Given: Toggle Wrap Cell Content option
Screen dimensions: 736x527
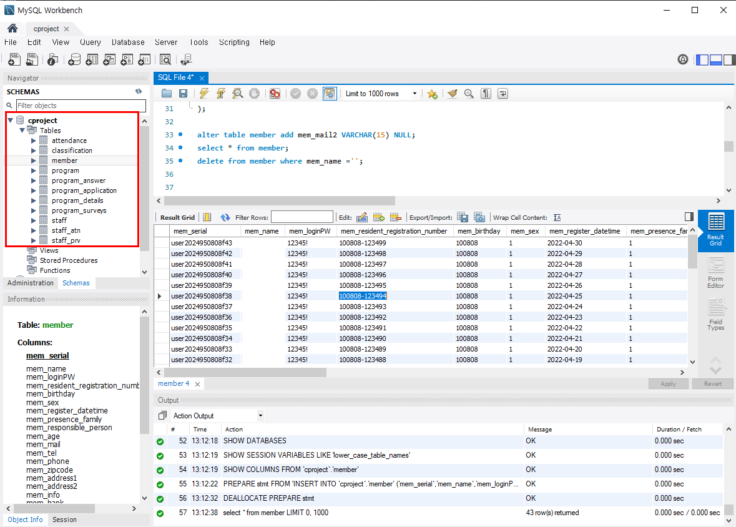Looking at the screenshot, I should [x=557, y=217].
